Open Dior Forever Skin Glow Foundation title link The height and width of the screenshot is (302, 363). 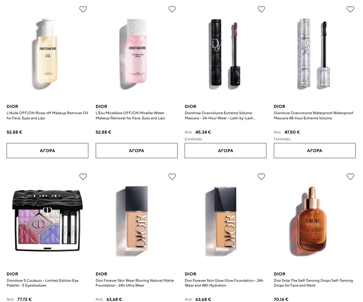pyautogui.click(x=224, y=283)
